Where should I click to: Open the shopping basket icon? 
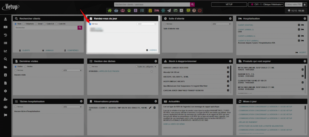click(x=116, y=11)
